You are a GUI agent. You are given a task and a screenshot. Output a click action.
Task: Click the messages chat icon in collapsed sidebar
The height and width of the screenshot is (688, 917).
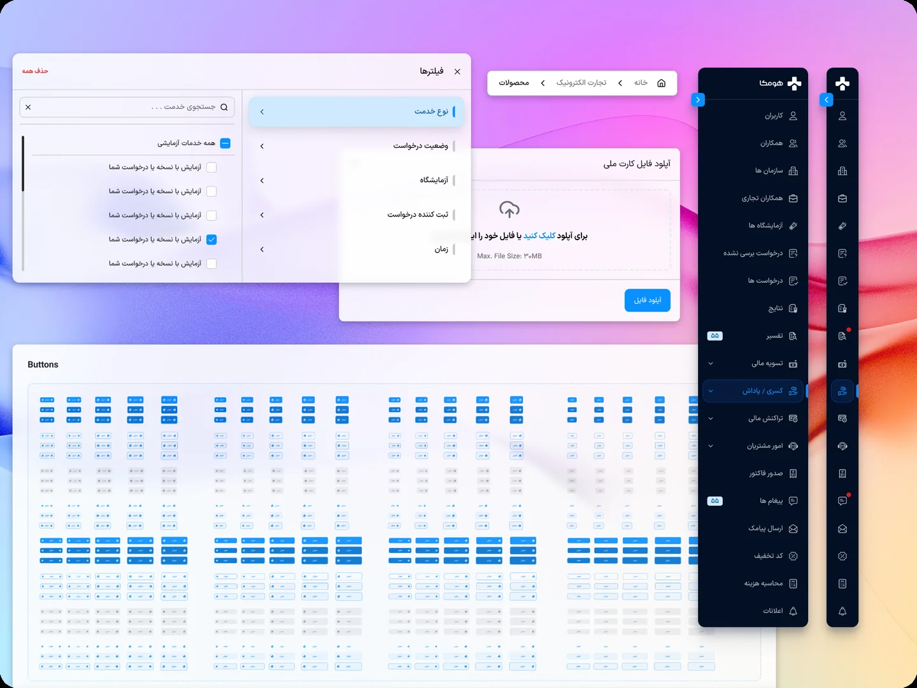tap(842, 501)
